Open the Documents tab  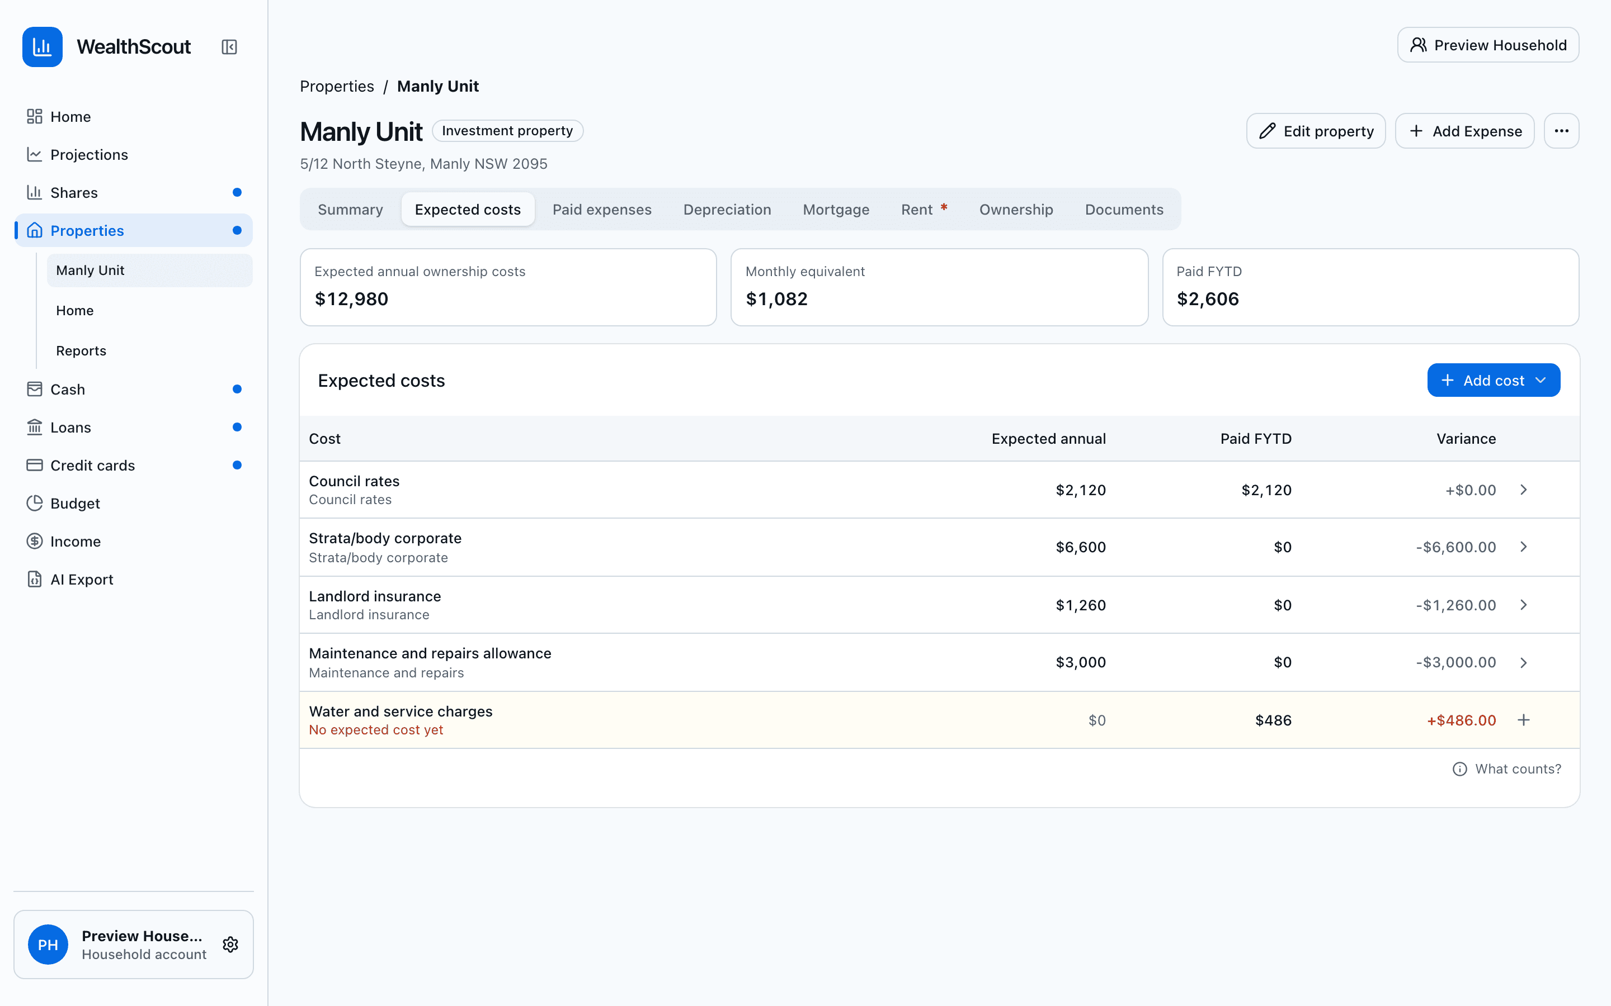(x=1124, y=210)
